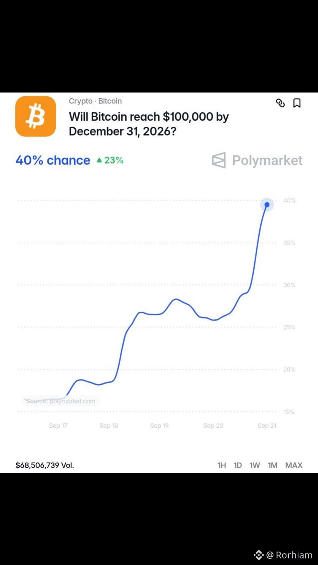This screenshot has height=565, width=318.
Task: Bookmark this Bitcoin market
Action: pos(297,103)
